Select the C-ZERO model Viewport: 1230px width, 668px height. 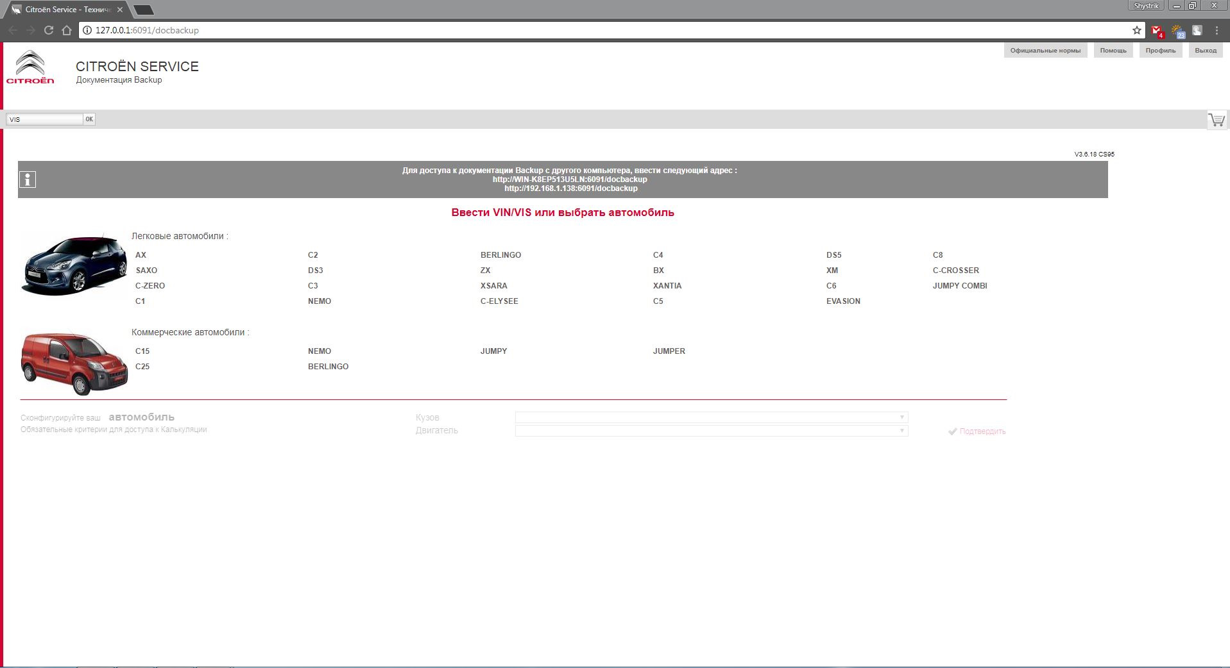tap(150, 286)
